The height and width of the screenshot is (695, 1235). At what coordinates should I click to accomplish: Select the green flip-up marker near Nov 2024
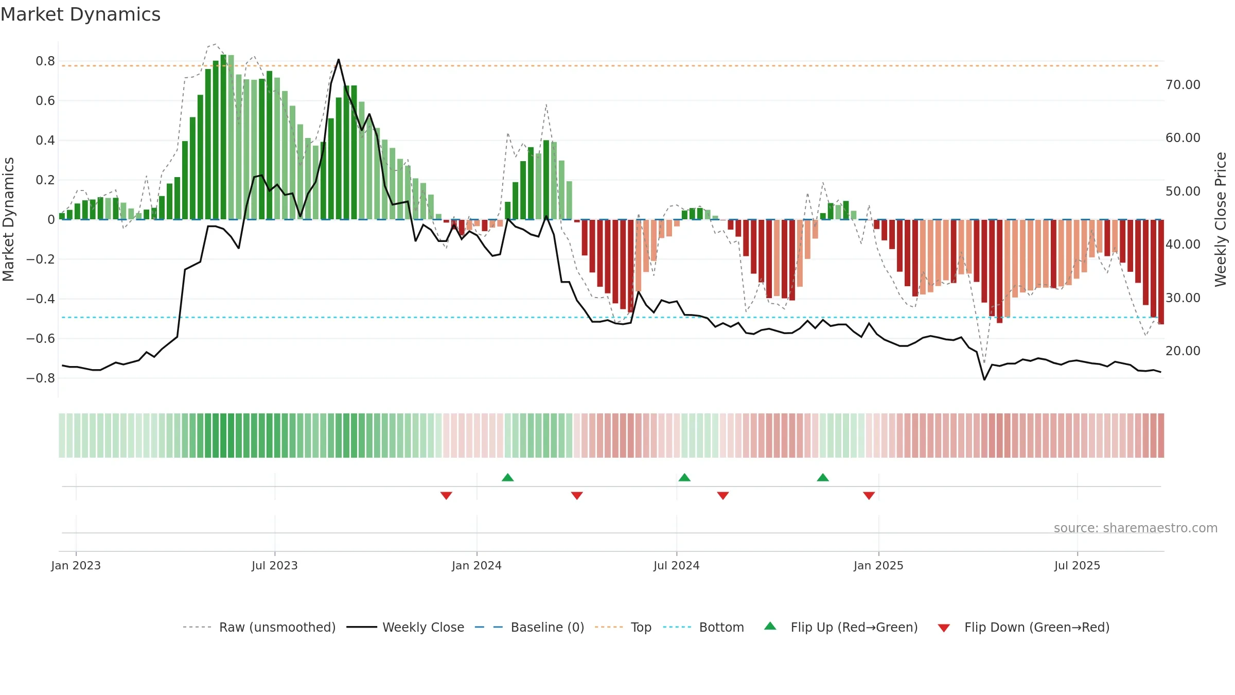click(823, 477)
